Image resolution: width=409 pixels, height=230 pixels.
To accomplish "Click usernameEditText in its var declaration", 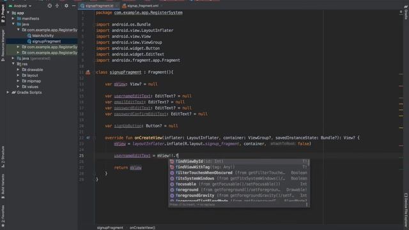I will pyautogui.click(x=132, y=96).
